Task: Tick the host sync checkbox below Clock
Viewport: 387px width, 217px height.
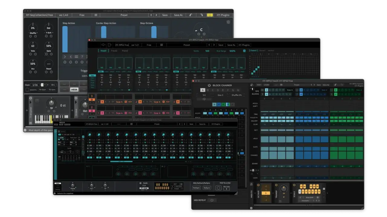Action: [27, 90]
